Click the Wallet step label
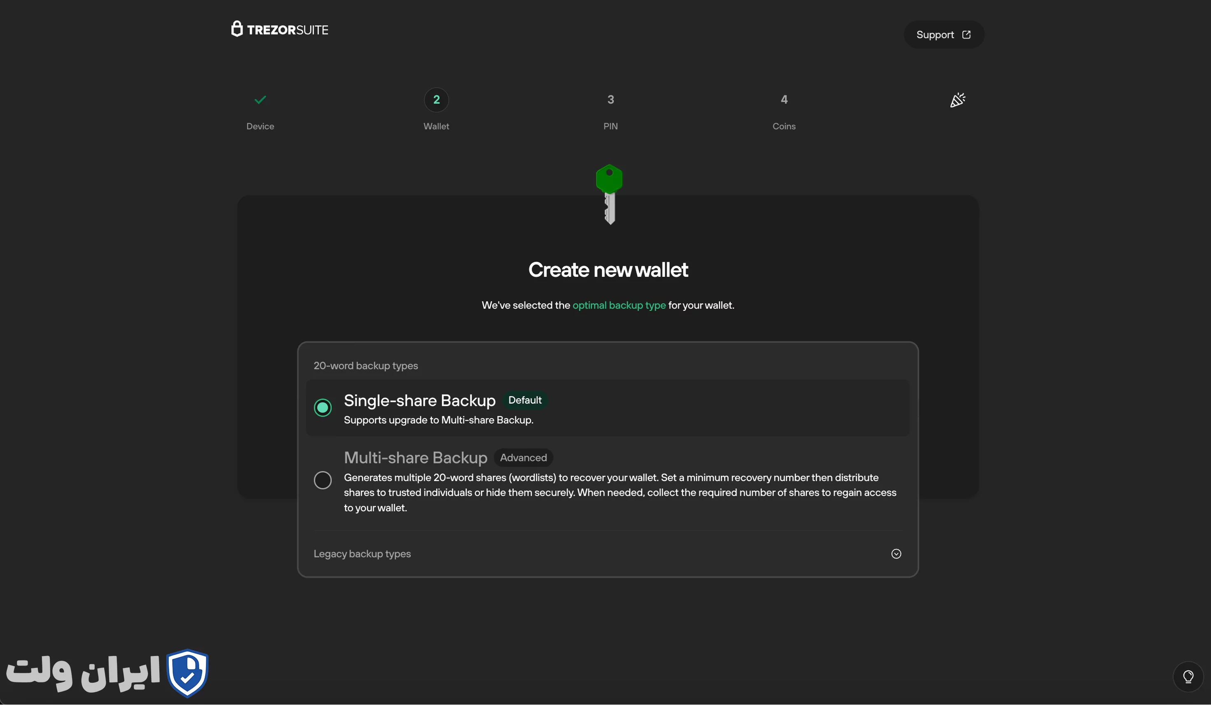The image size is (1211, 705). point(436,126)
